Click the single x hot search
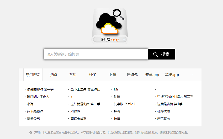The width and height of the screenshot is (223, 139). pyautogui.click(x=71, y=97)
